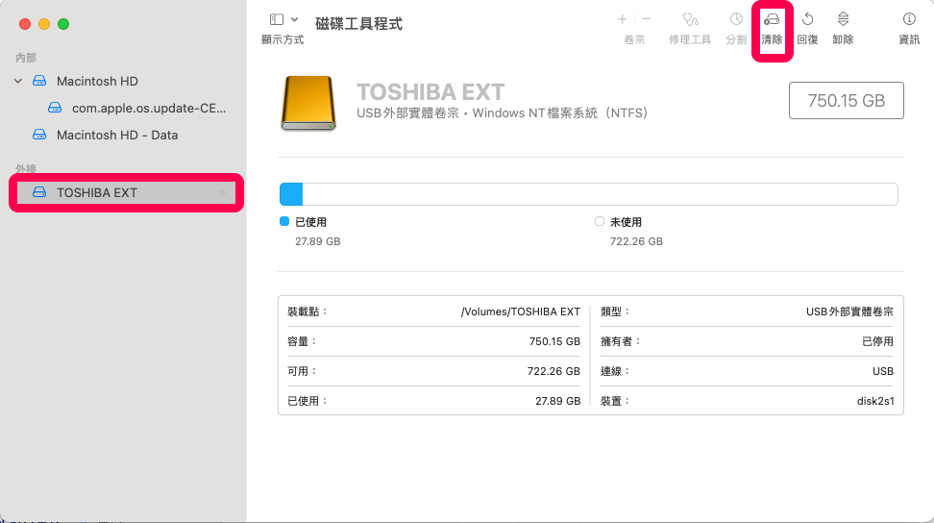Screen dimensions: 934x523
Task: Select the com.apple.os.update-CE... snapshot volume
Action: (148, 108)
